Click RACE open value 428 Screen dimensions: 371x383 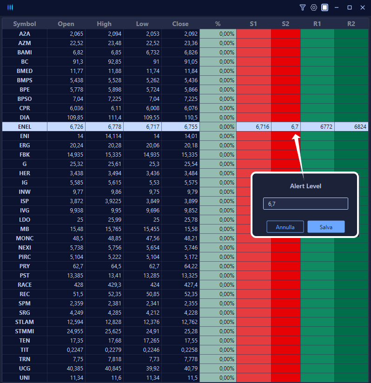tap(66, 285)
